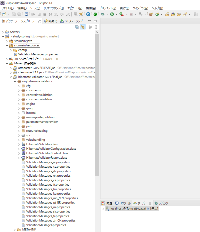Click the Open Task toolbar icon

[179, 14]
